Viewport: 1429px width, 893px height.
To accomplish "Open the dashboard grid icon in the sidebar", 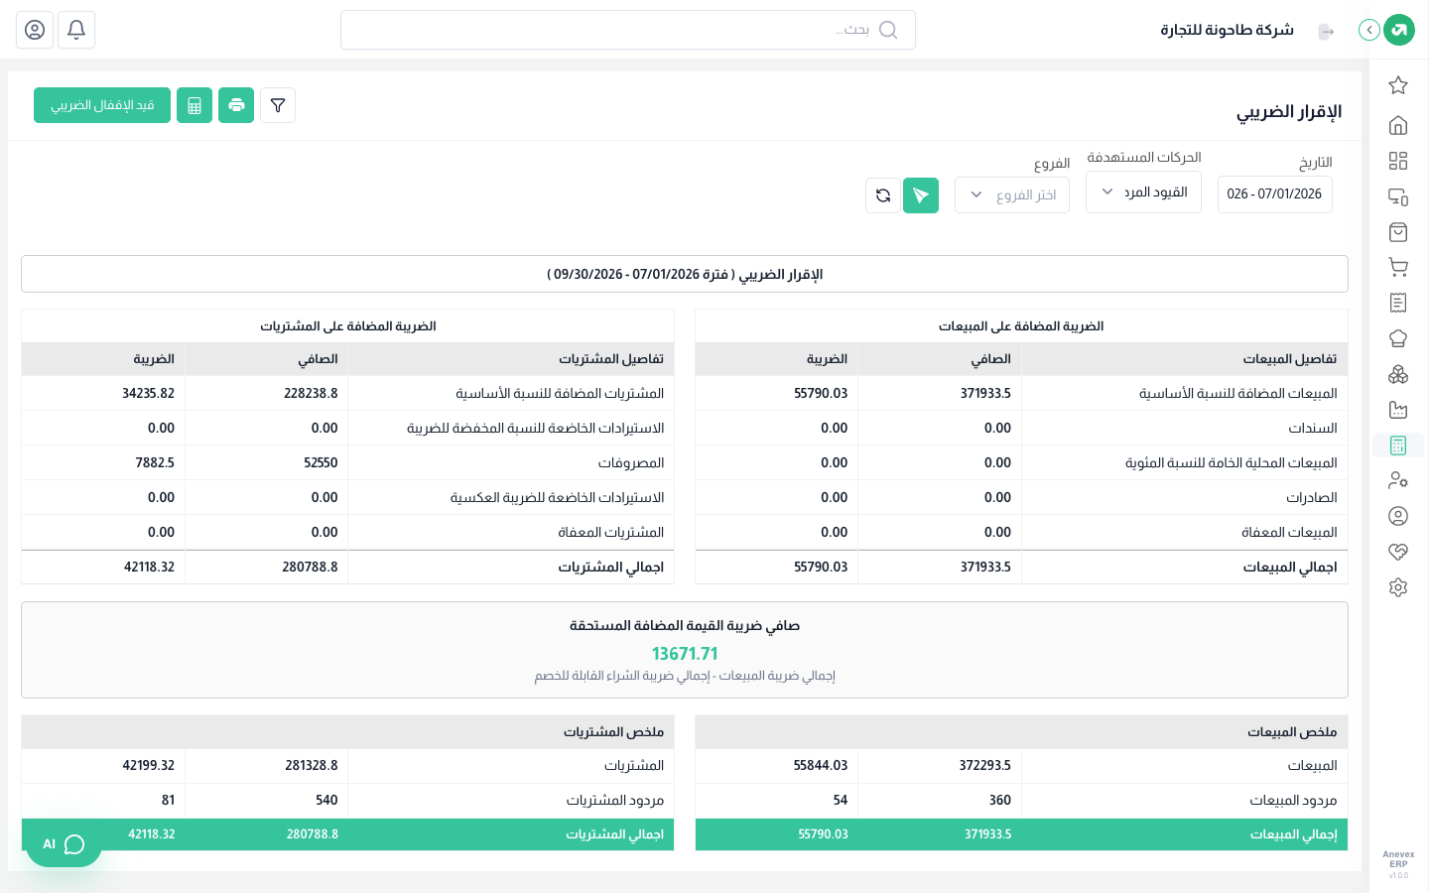I will pos(1398,161).
